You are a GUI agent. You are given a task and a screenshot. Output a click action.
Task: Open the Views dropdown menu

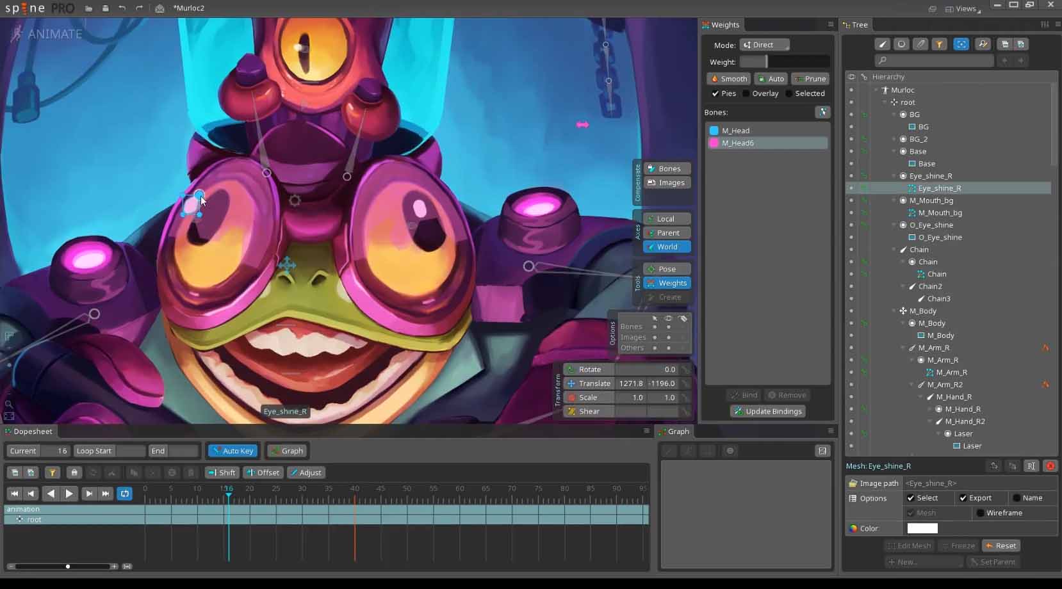click(963, 9)
